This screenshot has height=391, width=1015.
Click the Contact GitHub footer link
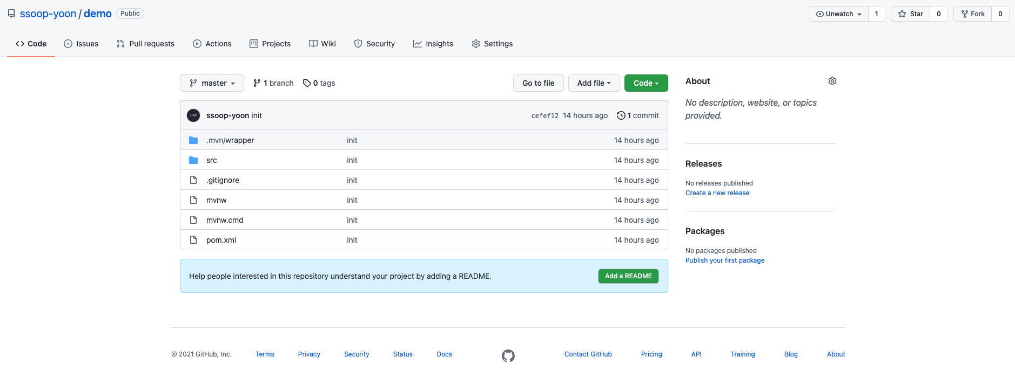tap(588, 354)
